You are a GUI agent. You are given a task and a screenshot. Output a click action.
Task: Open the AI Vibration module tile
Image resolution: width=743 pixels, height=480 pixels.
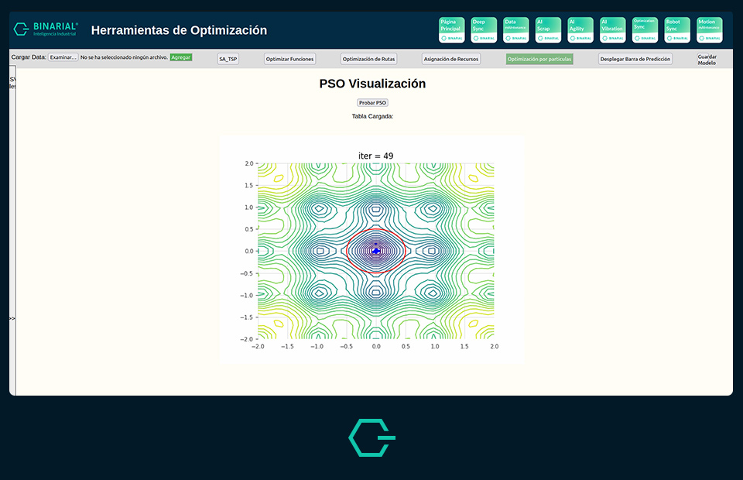tap(613, 29)
